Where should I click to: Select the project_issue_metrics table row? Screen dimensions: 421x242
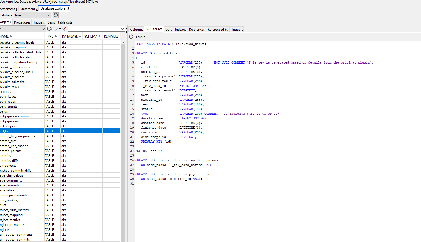tap(60, 210)
